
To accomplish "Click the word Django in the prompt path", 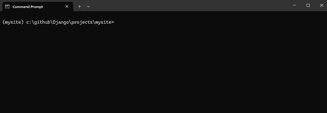I will pos(61,22).
